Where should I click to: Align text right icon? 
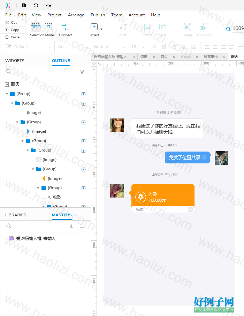click(x=223, y=47)
